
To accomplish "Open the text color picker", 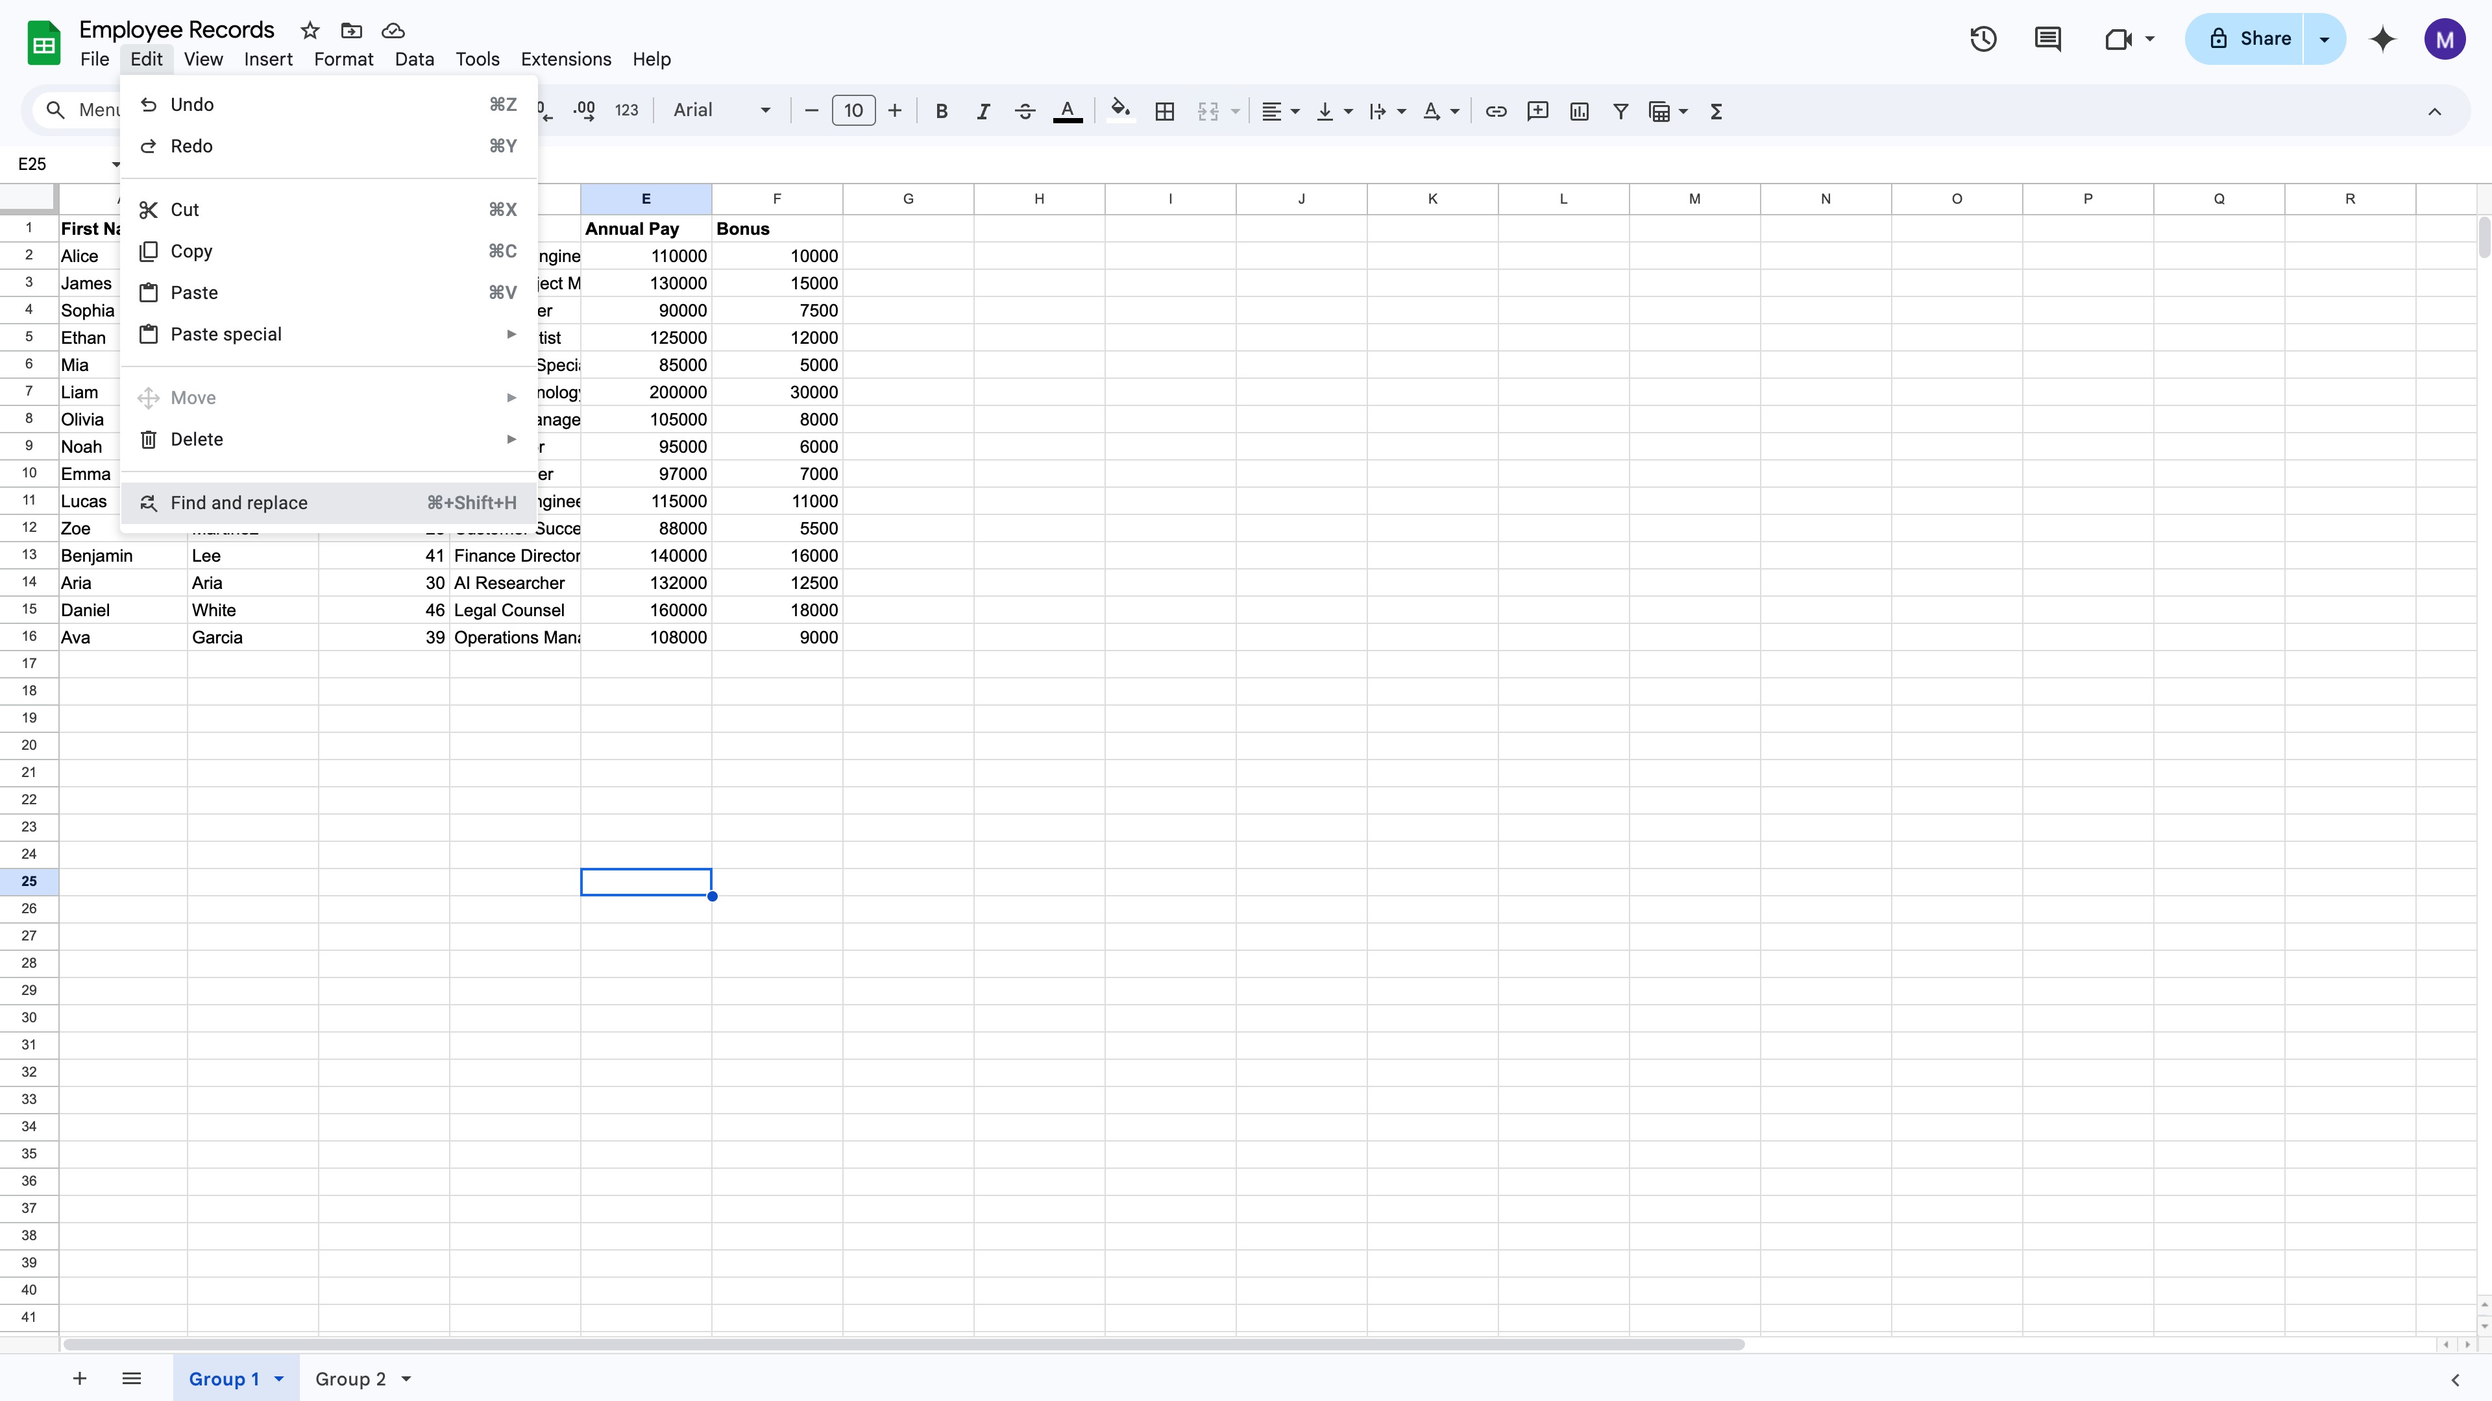I will 1067,111.
